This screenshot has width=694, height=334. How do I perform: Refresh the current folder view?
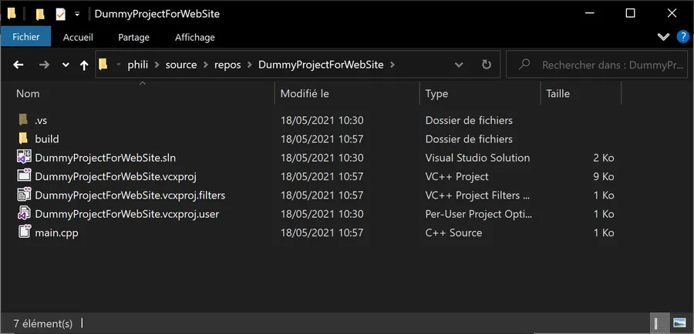487,65
